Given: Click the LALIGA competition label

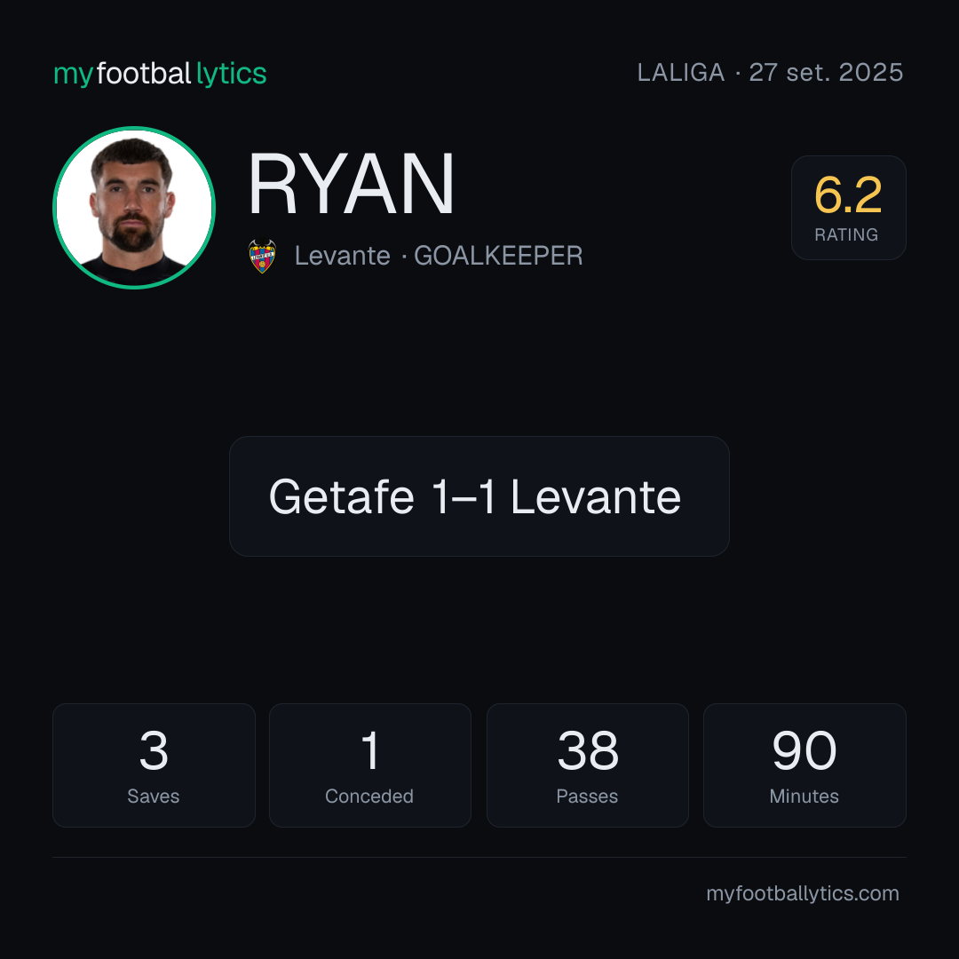Looking at the screenshot, I should (681, 73).
